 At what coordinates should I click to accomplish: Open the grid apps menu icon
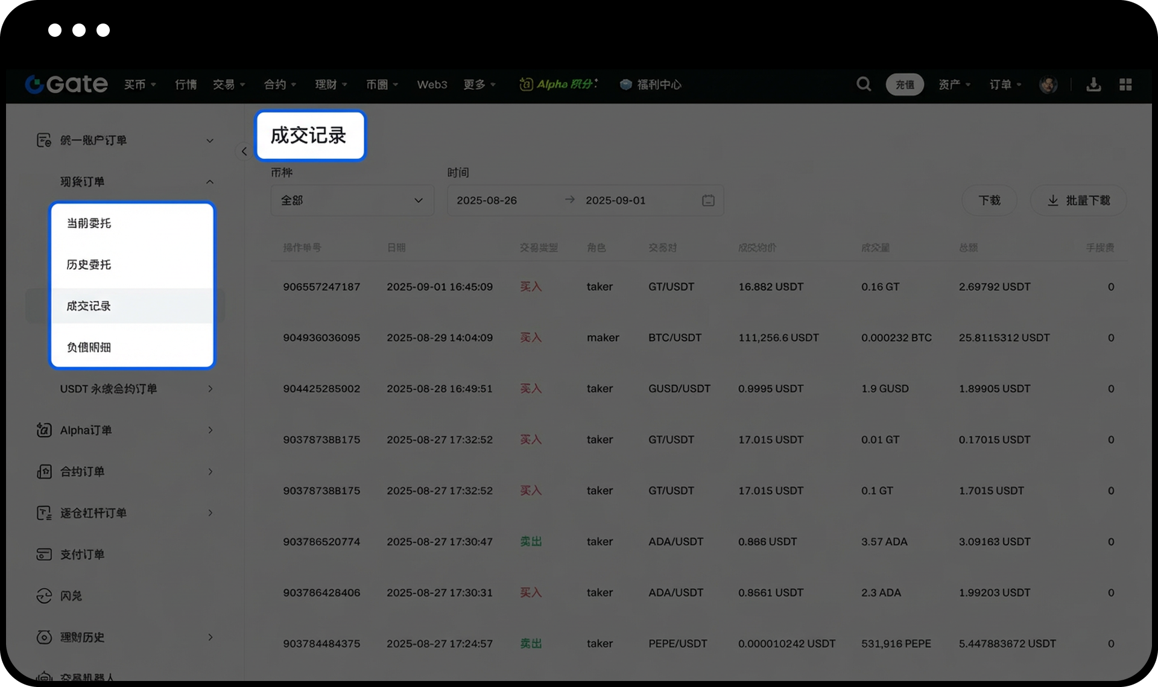click(x=1125, y=84)
